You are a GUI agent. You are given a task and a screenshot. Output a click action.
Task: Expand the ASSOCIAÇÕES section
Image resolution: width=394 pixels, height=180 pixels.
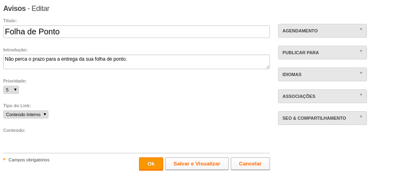[x=322, y=97]
